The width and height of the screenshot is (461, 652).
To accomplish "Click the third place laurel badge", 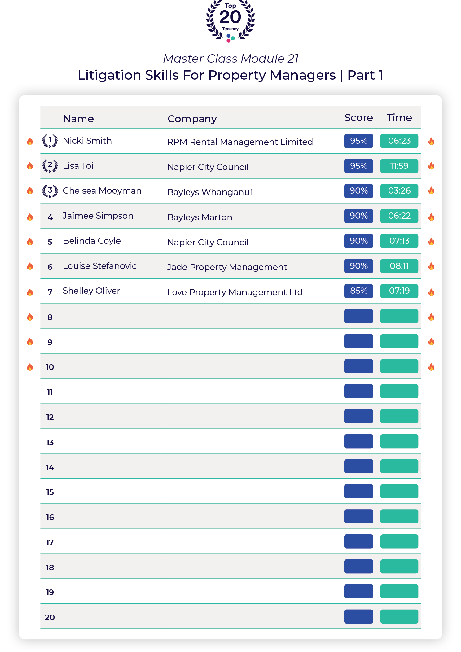I will tap(50, 191).
